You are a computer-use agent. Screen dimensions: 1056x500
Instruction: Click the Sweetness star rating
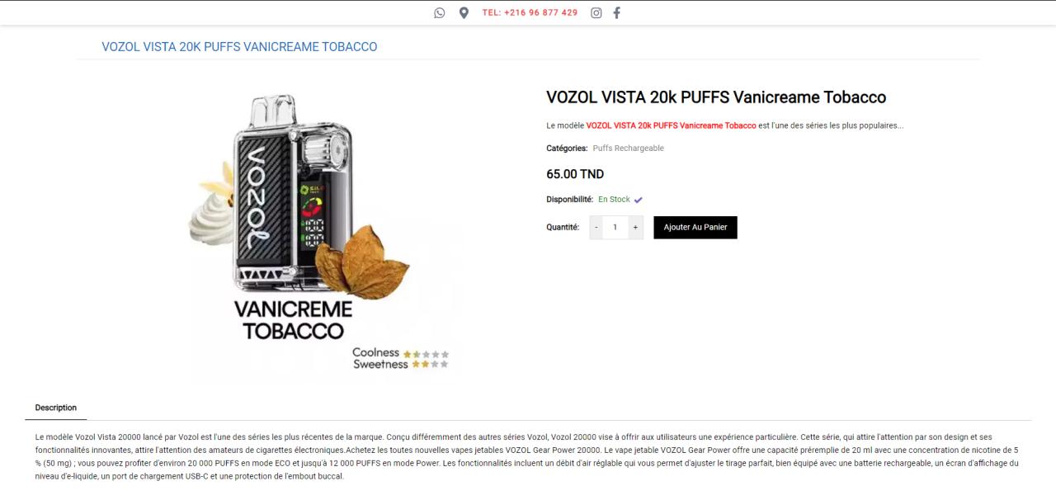(x=430, y=364)
